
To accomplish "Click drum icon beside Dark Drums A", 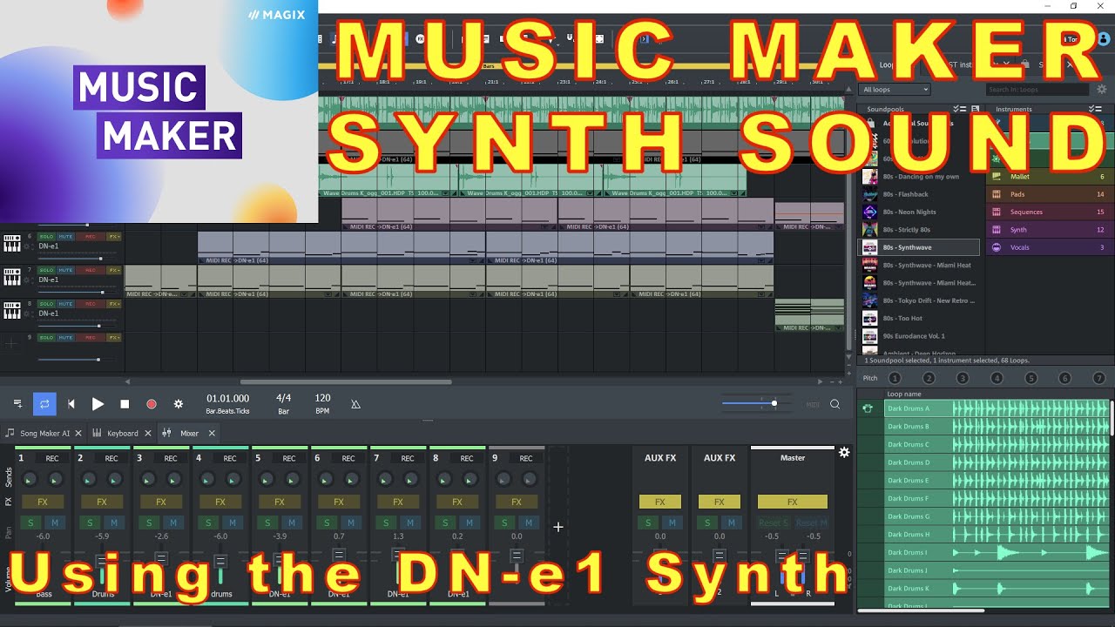I will tap(868, 408).
